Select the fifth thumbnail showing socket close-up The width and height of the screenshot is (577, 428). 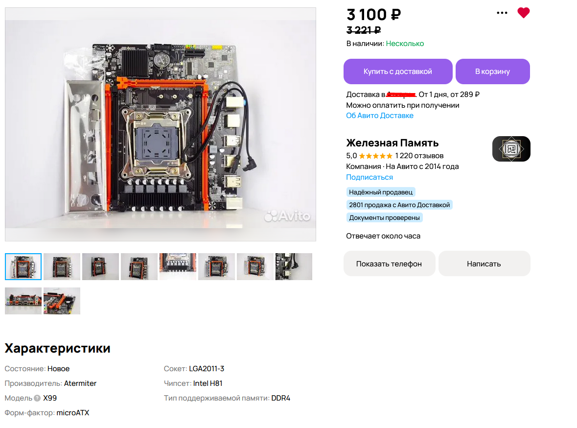coord(178,267)
